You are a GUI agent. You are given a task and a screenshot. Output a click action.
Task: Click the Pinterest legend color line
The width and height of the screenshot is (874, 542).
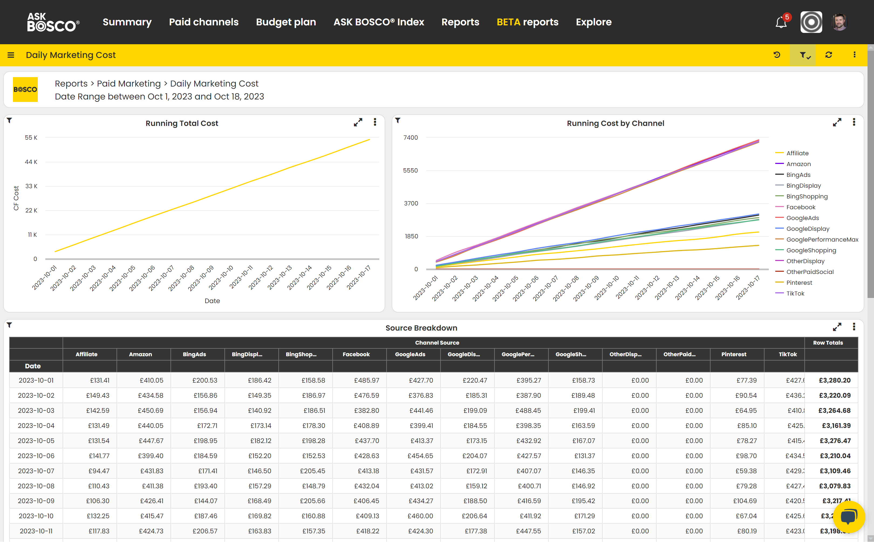pos(779,283)
